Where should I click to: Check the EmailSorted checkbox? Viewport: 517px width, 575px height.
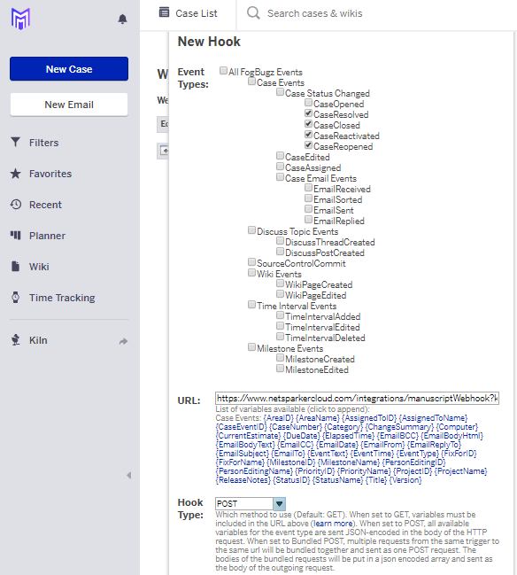[x=308, y=198]
